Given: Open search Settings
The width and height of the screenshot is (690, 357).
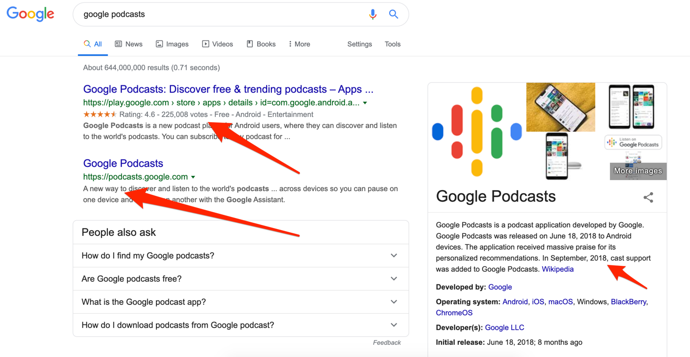Looking at the screenshot, I should pos(360,44).
